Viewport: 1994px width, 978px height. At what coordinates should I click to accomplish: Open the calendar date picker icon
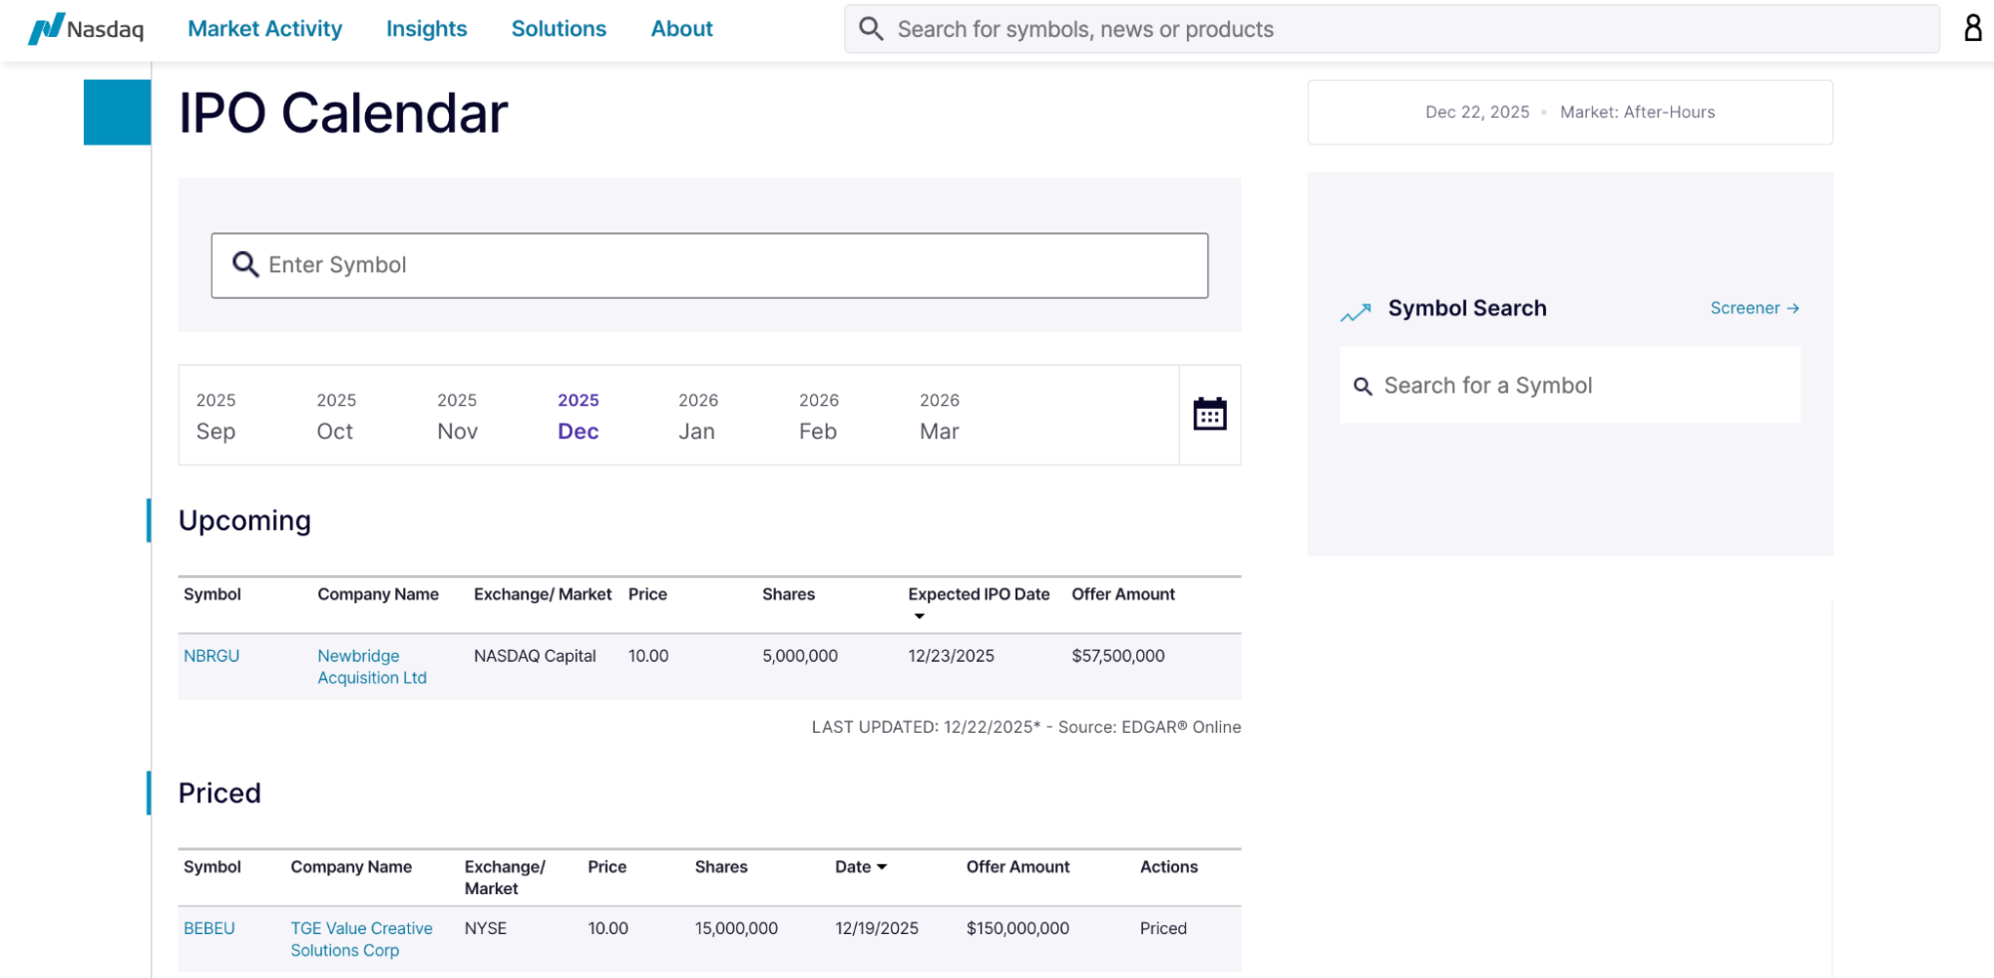[1209, 414]
